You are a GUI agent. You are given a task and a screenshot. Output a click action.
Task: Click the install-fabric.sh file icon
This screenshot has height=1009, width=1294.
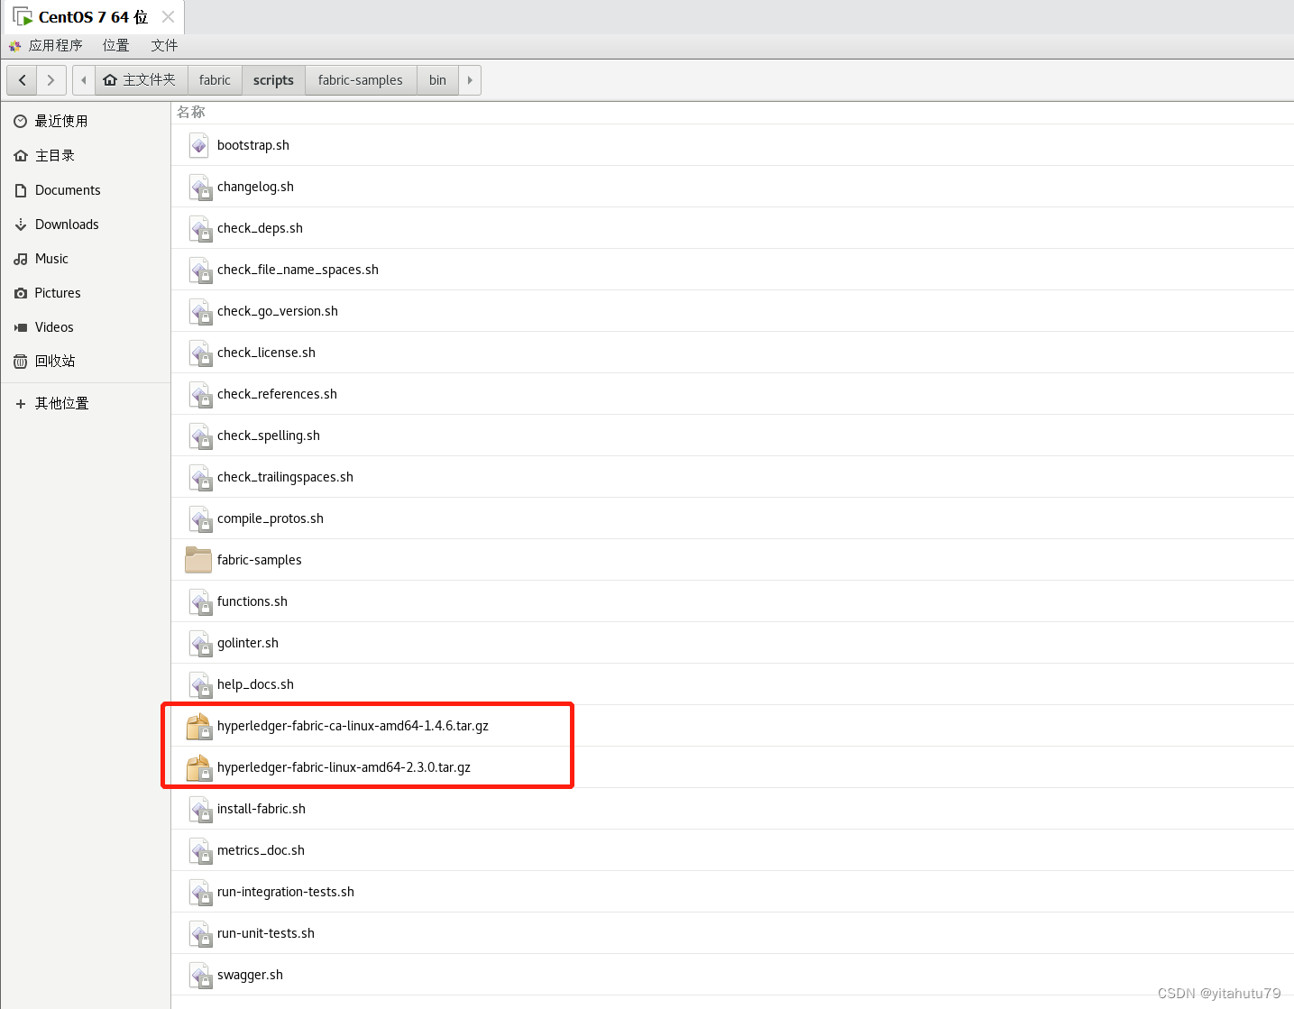tap(199, 809)
